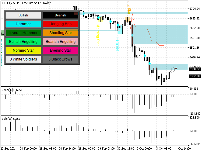Click the 3 Oct 08:00 time label

pyautogui.click(x=164, y=148)
